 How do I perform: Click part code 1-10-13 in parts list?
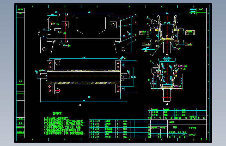tap(155, 110)
